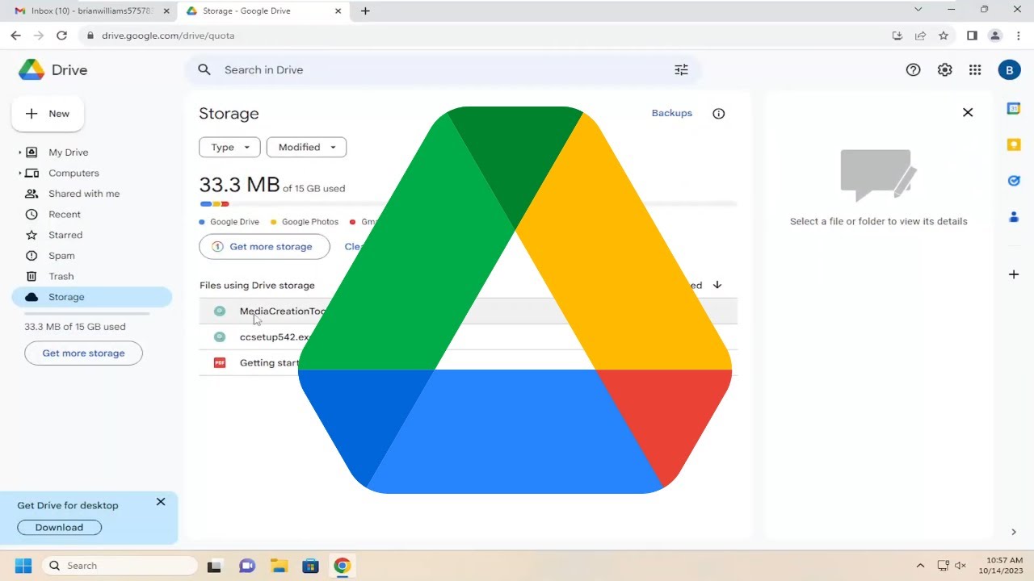Open the Chrome profile icon in toolbar
The image size is (1034, 581).
tap(995, 36)
